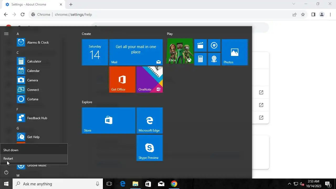Launch Microsoft Edge tile
Image resolution: width=336 pixels, height=189 pixels.
pyautogui.click(x=150, y=120)
